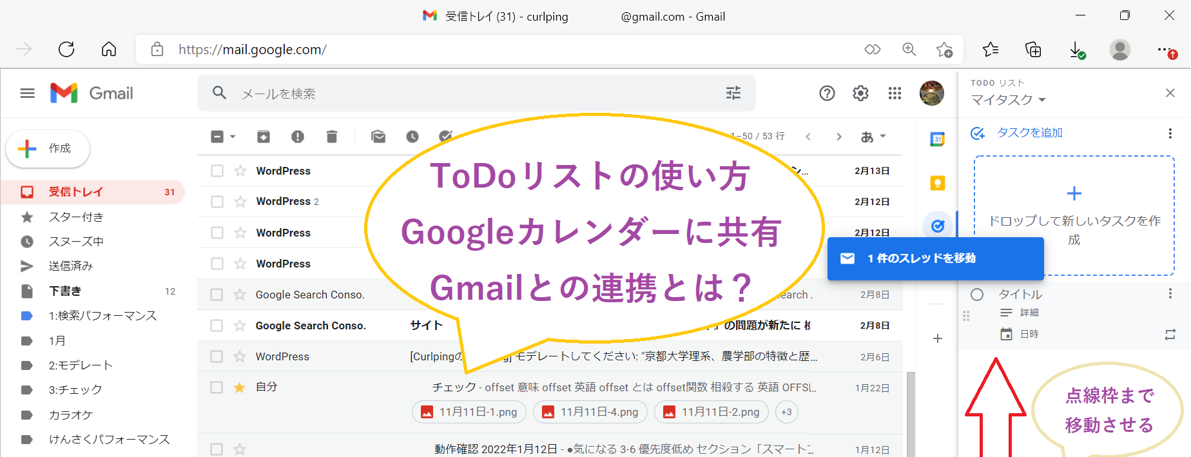
Task: Reload the browser page
Action: (66, 49)
